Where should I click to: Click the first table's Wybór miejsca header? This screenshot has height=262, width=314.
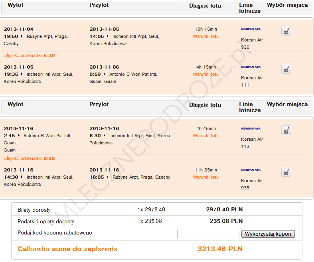pos(287,5)
